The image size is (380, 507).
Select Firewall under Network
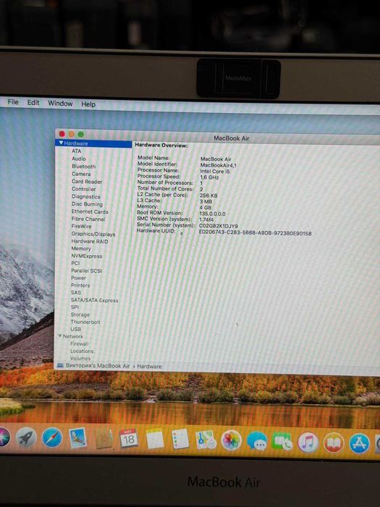click(x=79, y=344)
